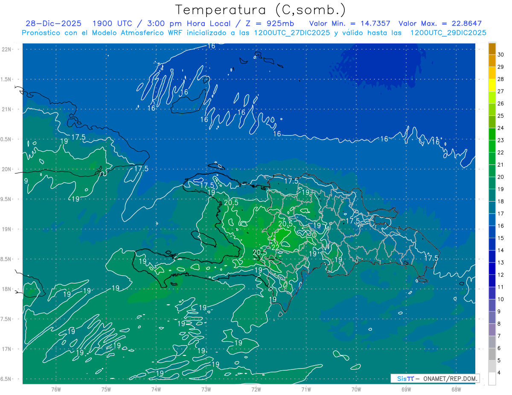Click latitude axis label 17N

coord(7,349)
